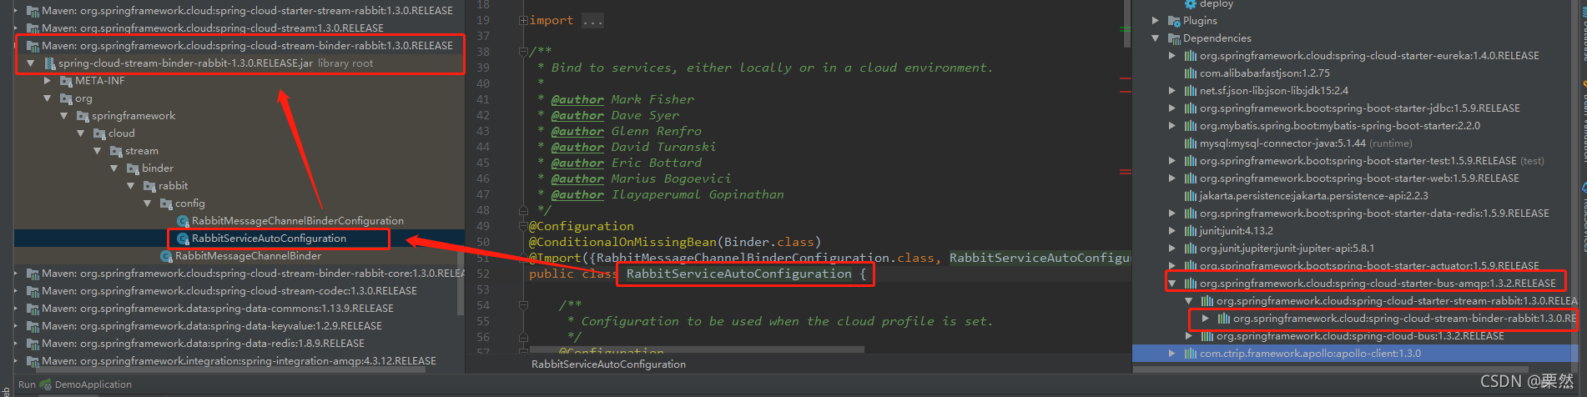Click the springframework package icon

point(83,116)
